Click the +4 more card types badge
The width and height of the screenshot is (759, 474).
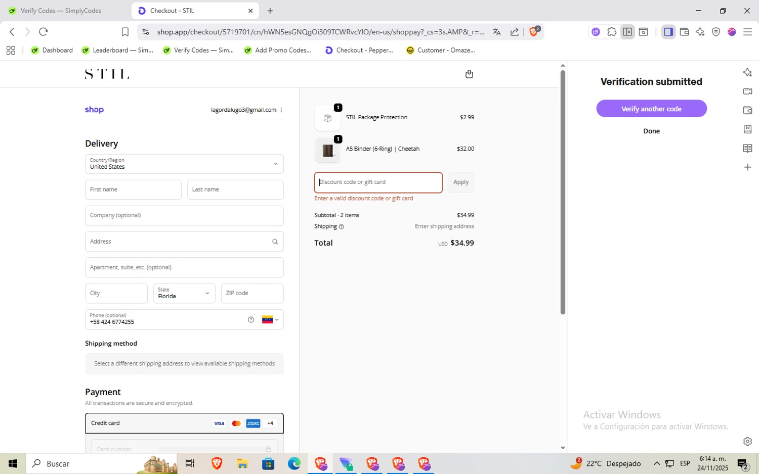pyautogui.click(x=270, y=423)
